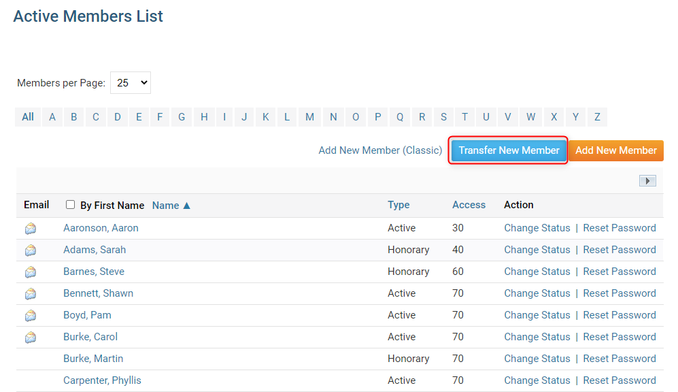Open Add New Member (Classic) link
Image resolution: width=678 pixels, height=392 pixels.
(380, 150)
